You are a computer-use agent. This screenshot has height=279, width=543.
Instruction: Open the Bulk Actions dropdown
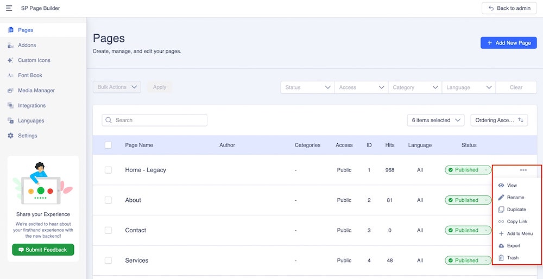click(x=117, y=87)
